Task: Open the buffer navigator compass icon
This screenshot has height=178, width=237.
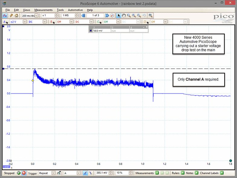Action: [112, 15]
